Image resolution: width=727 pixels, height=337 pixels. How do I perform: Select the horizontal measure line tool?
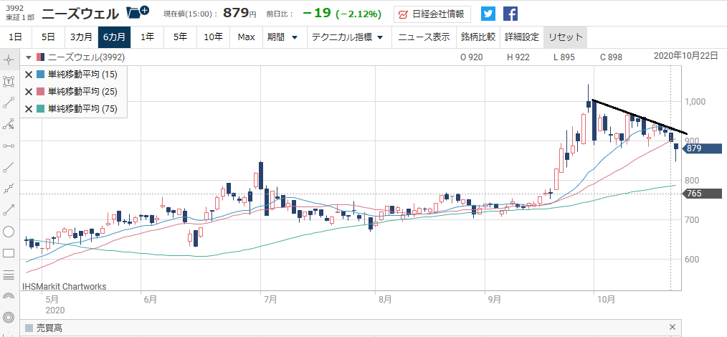(x=9, y=146)
